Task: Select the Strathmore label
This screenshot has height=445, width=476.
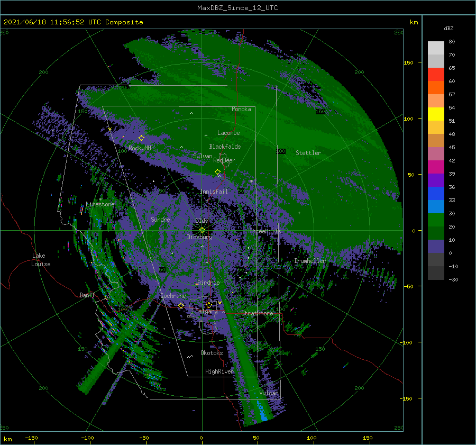Action: (x=257, y=313)
